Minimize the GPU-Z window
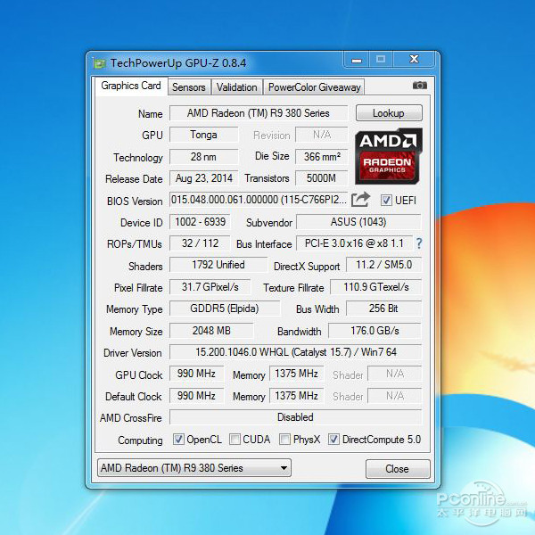 click(357, 60)
